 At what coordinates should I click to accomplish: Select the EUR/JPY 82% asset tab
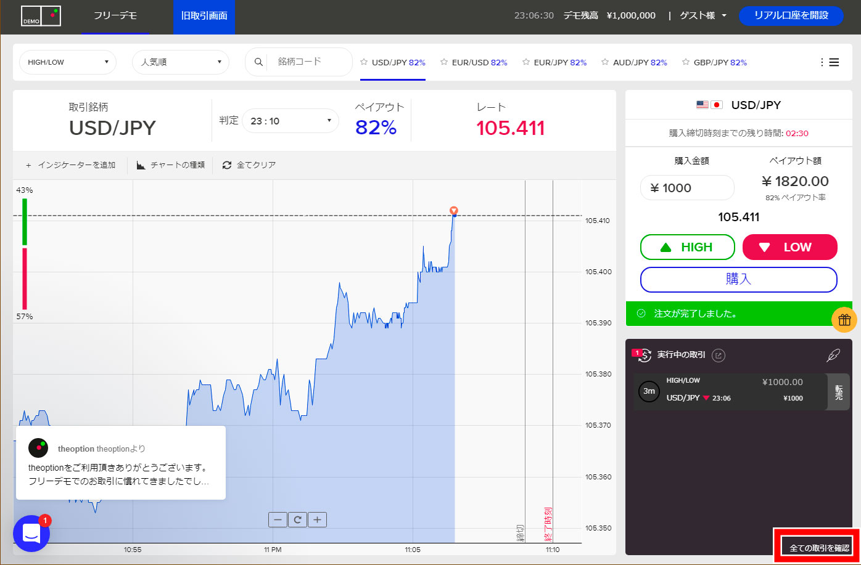tap(560, 62)
